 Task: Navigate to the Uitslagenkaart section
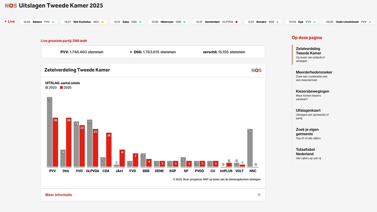(308, 111)
